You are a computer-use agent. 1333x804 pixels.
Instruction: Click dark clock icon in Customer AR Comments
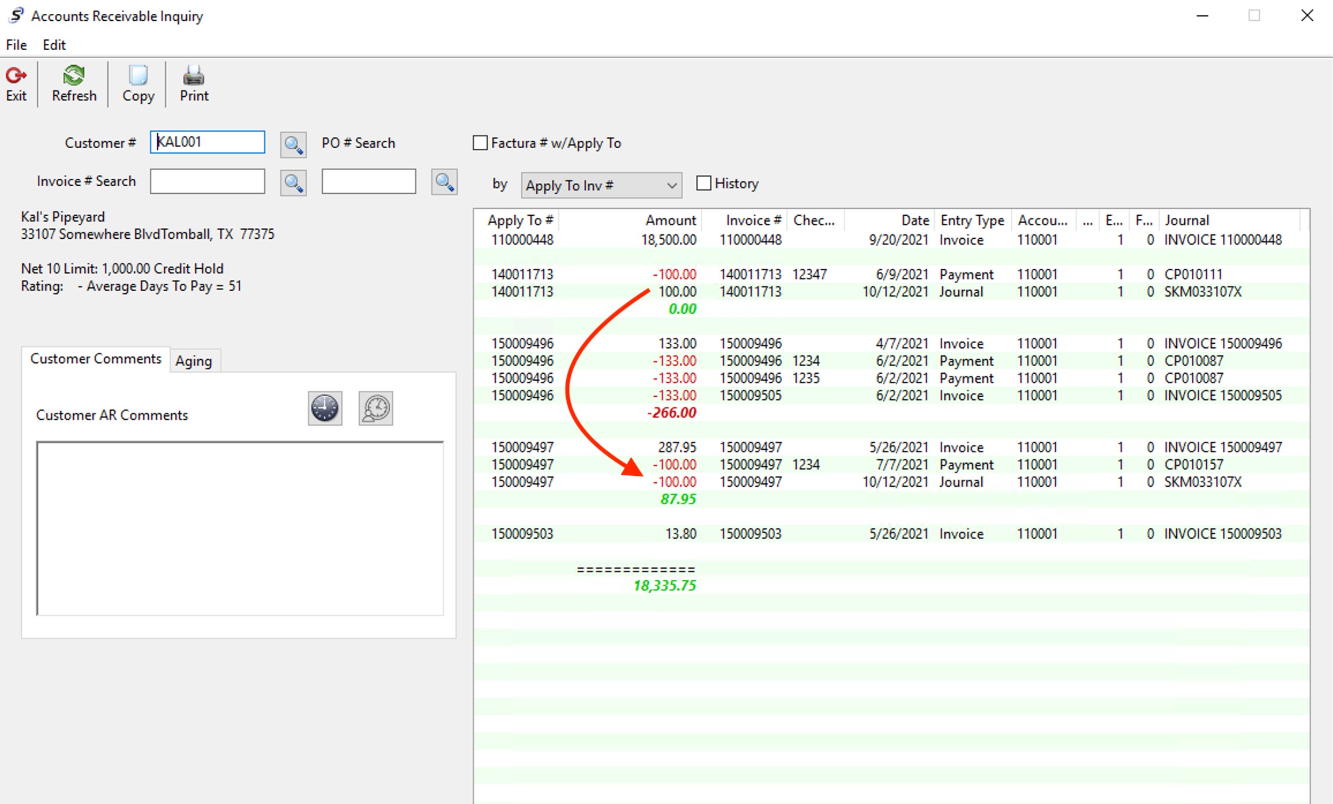[x=325, y=408]
